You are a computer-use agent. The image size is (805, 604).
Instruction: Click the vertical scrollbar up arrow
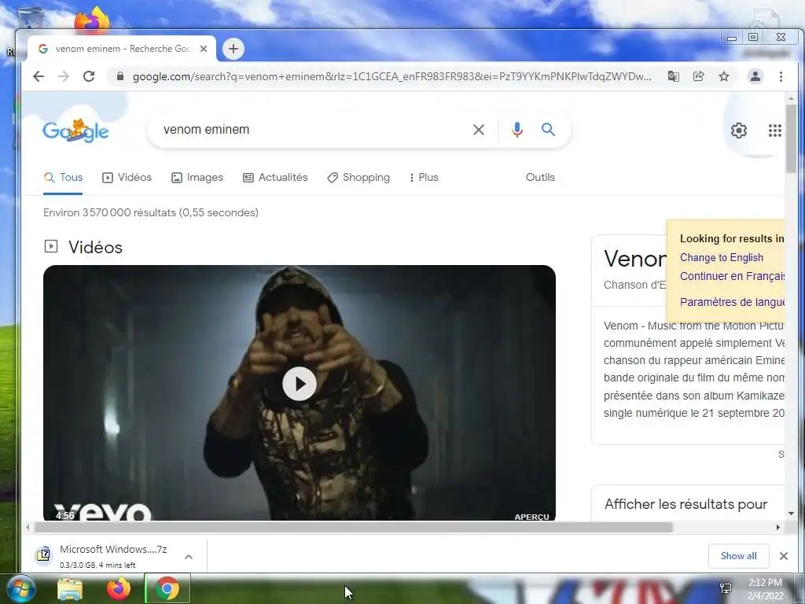pos(791,98)
